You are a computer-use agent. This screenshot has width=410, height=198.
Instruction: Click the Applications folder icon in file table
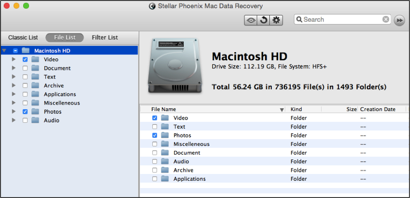click(x=165, y=179)
